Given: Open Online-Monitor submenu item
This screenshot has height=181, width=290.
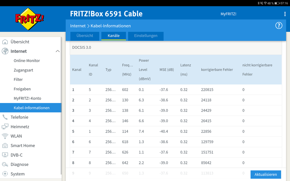Looking at the screenshot, I should [27, 61].
